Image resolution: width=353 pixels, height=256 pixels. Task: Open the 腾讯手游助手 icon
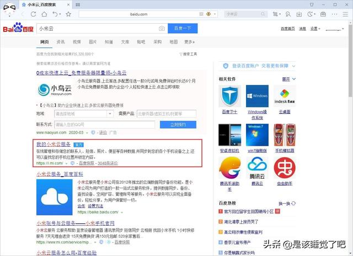pyautogui.click(x=229, y=168)
